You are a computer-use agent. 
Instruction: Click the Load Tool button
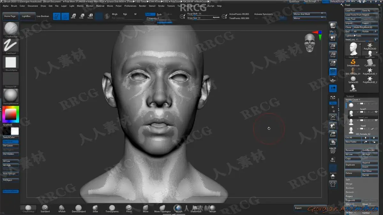[353, 10]
